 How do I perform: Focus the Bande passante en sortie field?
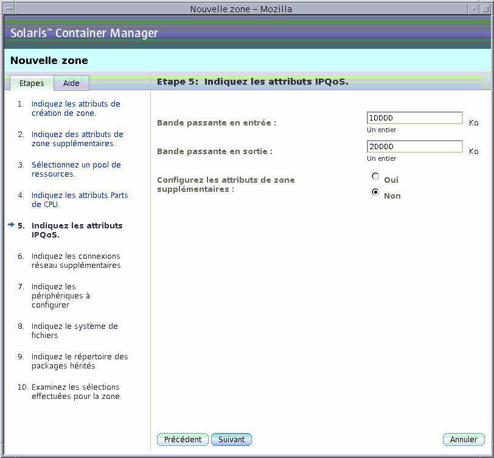(415, 147)
